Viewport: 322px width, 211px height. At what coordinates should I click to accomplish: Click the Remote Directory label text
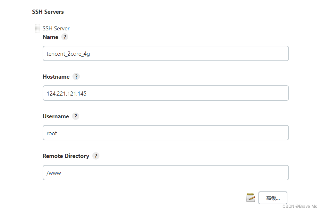[66, 156]
